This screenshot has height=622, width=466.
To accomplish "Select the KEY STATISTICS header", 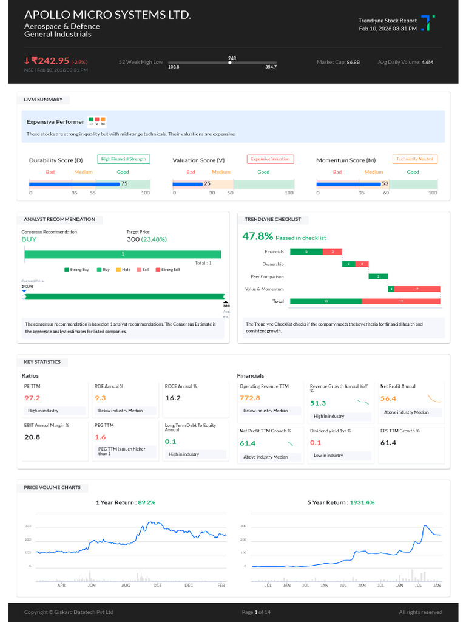I will pyautogui.click(x=42, y=362).
